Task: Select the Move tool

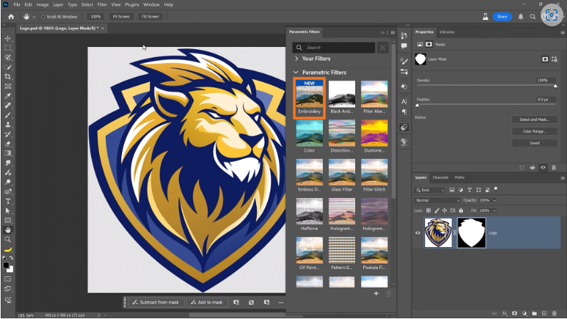Action: [8, 38]
